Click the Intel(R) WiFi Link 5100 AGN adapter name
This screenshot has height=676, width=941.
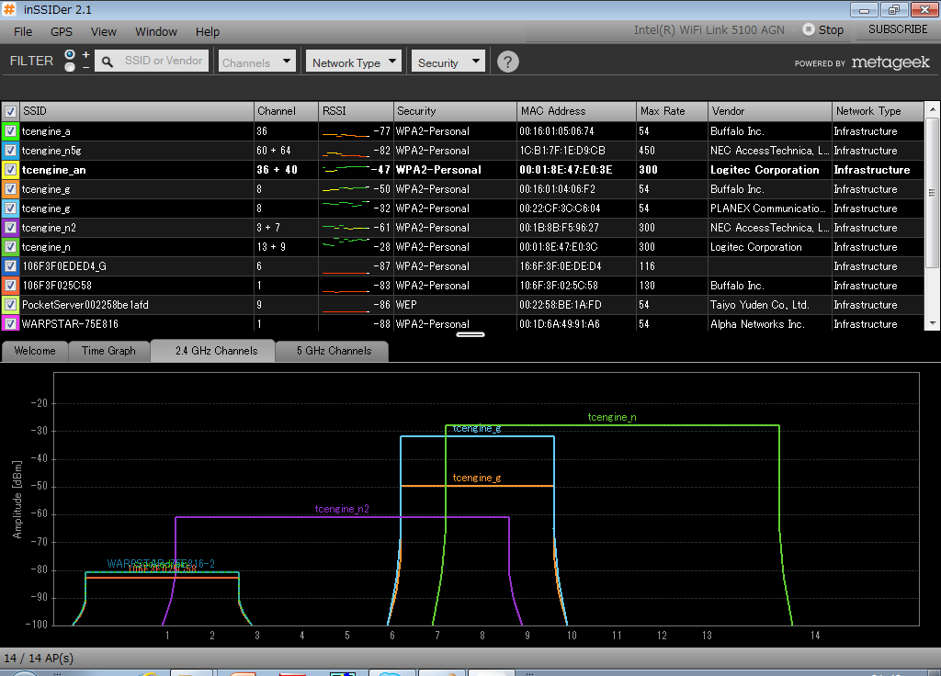709,30
